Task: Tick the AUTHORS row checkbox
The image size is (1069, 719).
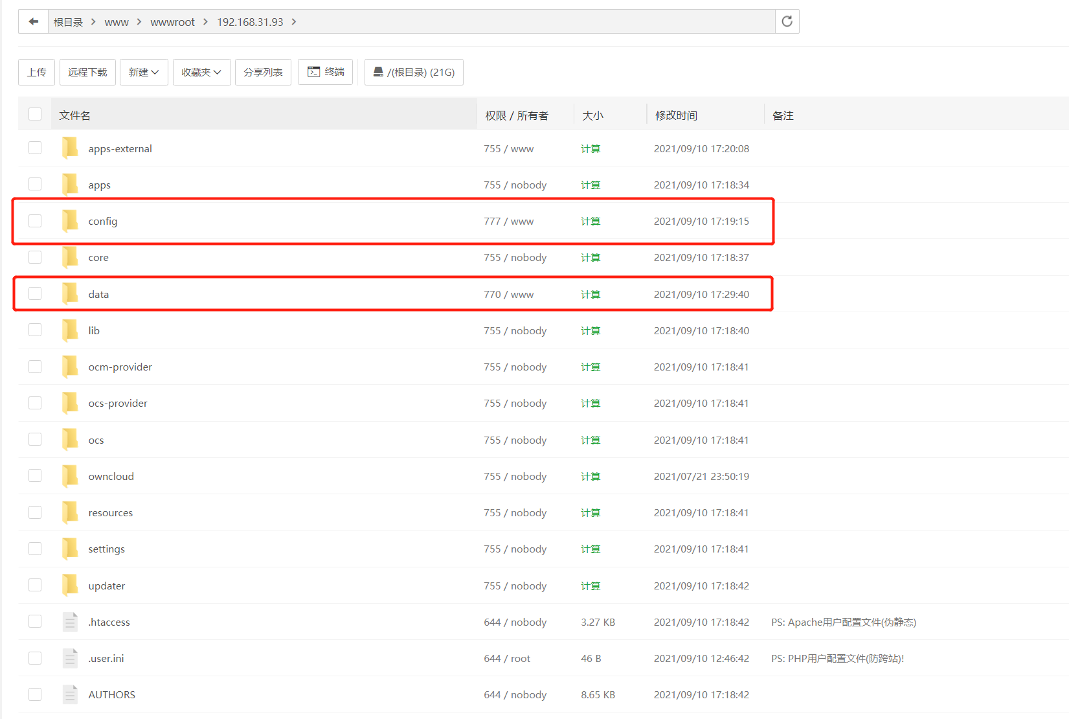Action: [35, 694]
